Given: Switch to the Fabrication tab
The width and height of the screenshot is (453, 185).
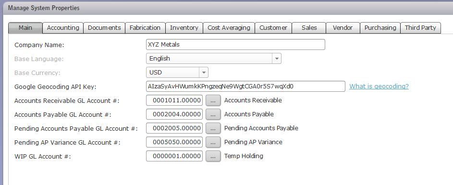Looking at the screenshot, I should pyautogui.click(x=145, y=28).
